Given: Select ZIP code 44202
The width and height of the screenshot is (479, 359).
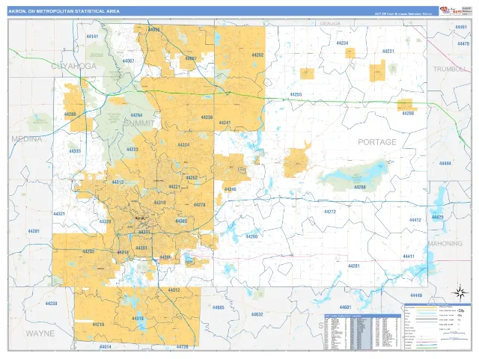Looking at the screenshot, I should tap(257, 55).
